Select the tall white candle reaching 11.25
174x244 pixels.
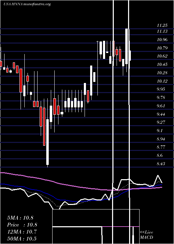tap(127, 46)
